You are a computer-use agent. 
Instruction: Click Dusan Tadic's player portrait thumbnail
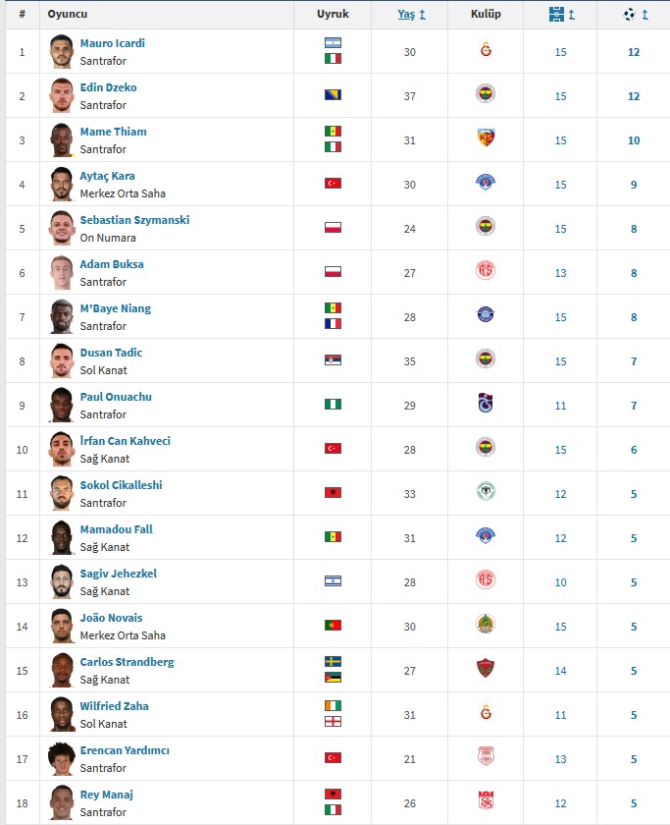[62, 361]
